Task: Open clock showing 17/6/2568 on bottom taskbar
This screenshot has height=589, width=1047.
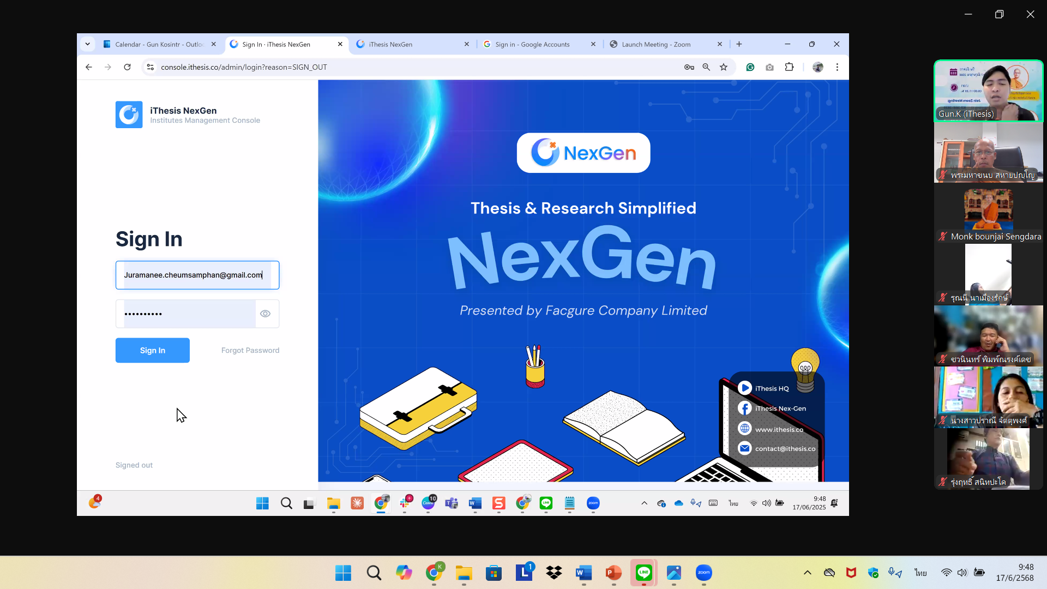Action: 1015,573
